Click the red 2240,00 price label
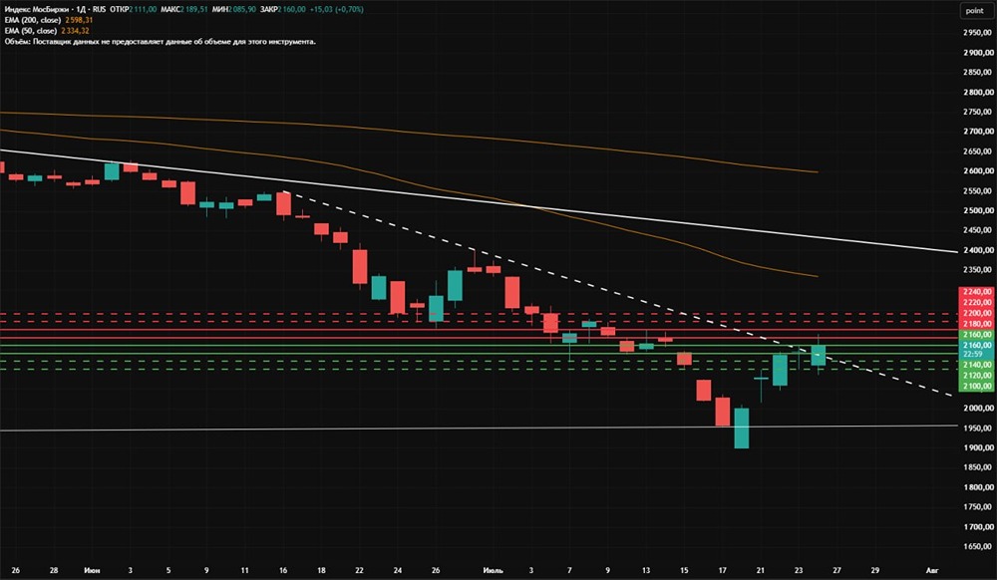The width and height of the screenshot is (997, 580). [977, 292]
